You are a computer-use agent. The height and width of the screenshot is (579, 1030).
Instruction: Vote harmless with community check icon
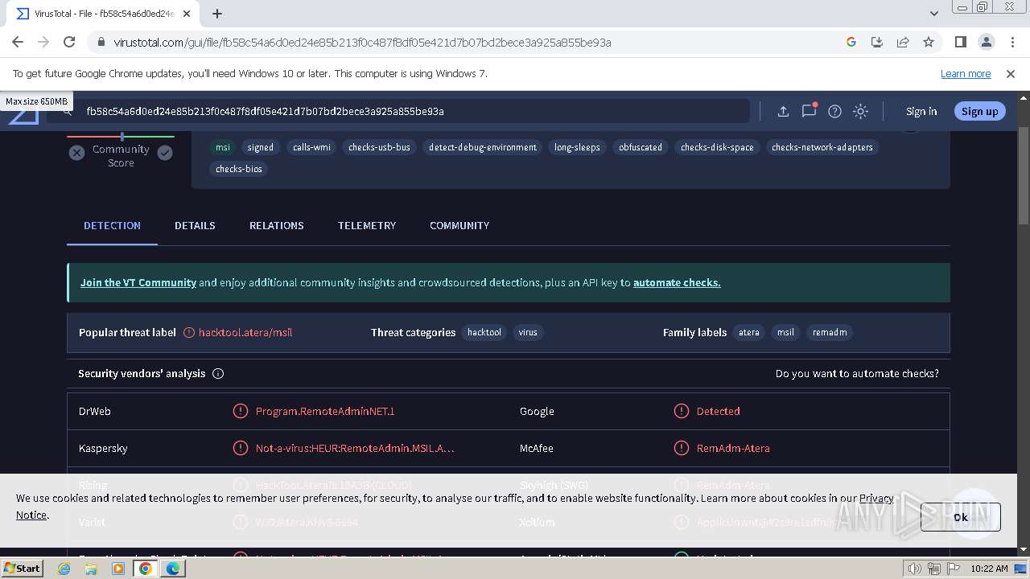(165, 153)
